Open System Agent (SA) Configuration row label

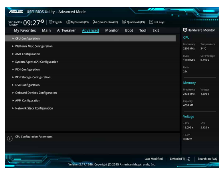(x=37, y=62)
